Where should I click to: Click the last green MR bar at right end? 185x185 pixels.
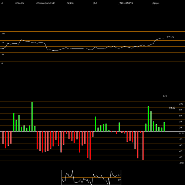[x=164, y=127]
